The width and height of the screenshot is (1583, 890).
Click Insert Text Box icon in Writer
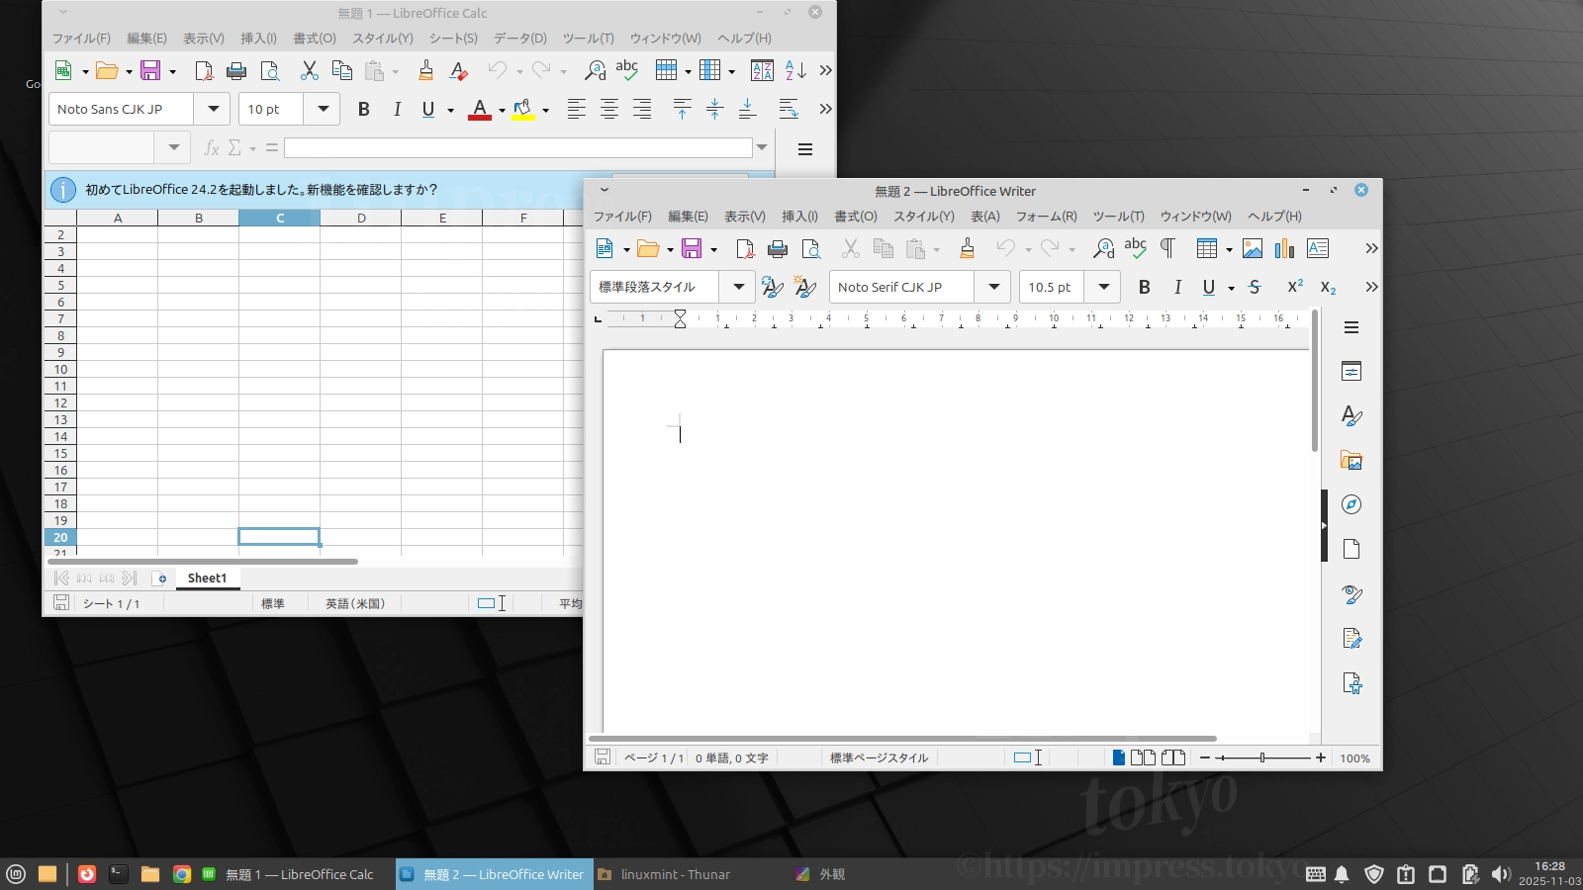click(x=1318, y=248)
